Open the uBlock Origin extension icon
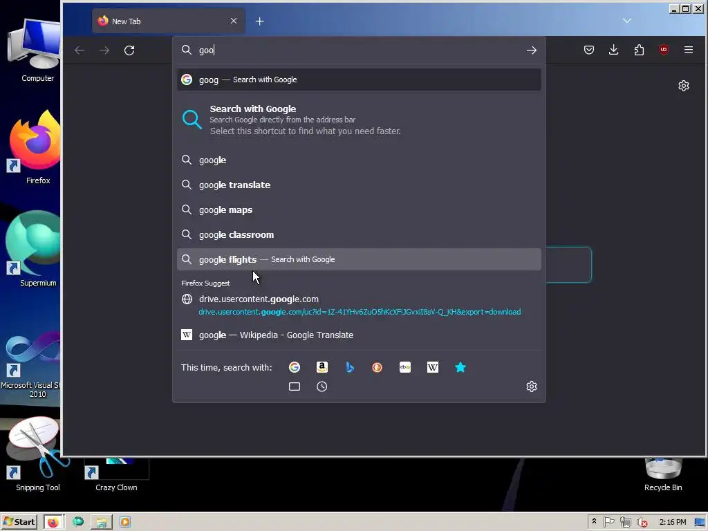Image resolution: width=708 pixels, height=531 pixels. tap(664, 50)
